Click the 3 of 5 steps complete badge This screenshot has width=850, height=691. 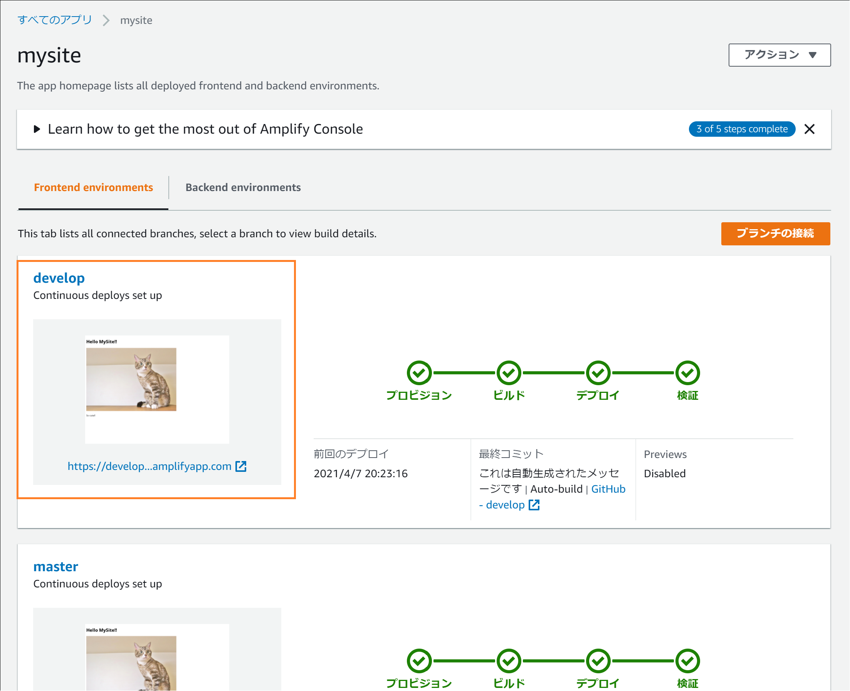pyautogui.click(x=742, y=129)
